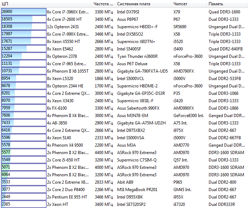Select the 2x Xeon HT row

(x=124, y=204)
